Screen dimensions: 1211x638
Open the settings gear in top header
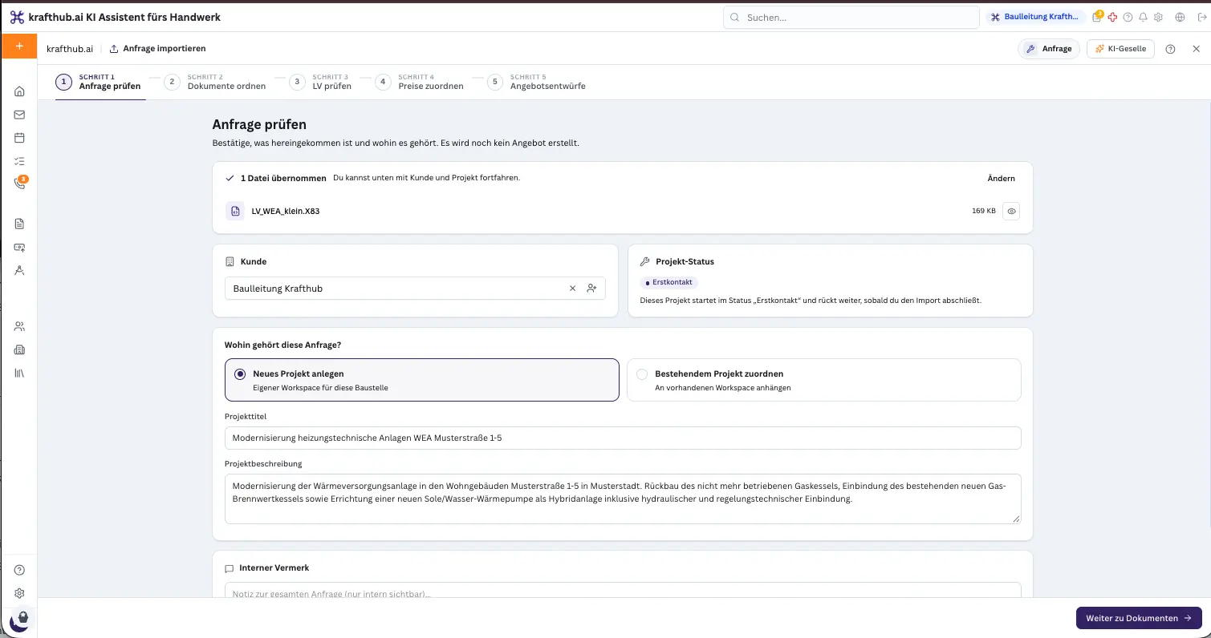point(1158,17)
